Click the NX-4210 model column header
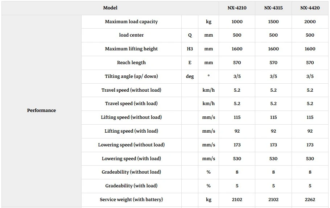 point(237,8)
